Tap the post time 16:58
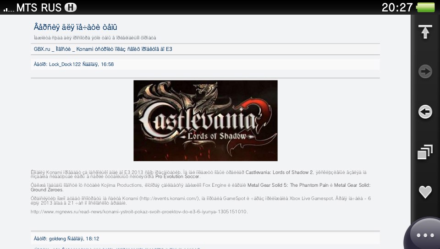 tap(107, 64)
